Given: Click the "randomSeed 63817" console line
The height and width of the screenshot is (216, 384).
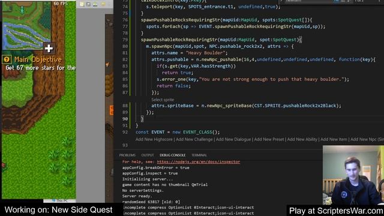Looking at the screenshot, I should (x=151, y=202).
